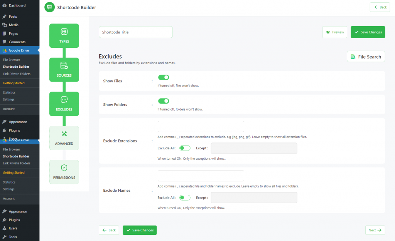
Task: Turn off the Show Files switch
Action: (x=164, y=77)
